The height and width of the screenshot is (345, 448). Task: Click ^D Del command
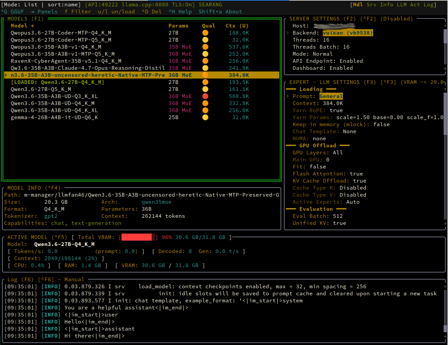click(x=152, y=12)
